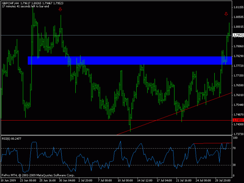Click the '17 Jul 04:00' time axis label
Viewport: 244px width, 183px height.
point(164,180)
